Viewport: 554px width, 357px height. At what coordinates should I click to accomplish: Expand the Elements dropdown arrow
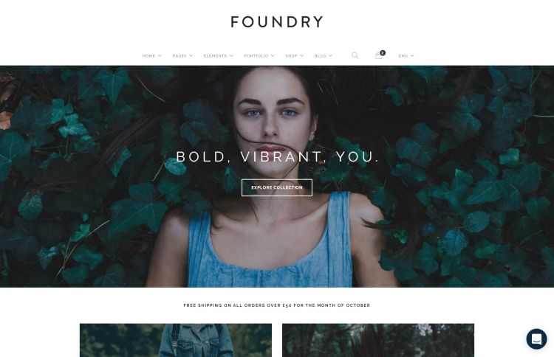[x=231, y=56]
